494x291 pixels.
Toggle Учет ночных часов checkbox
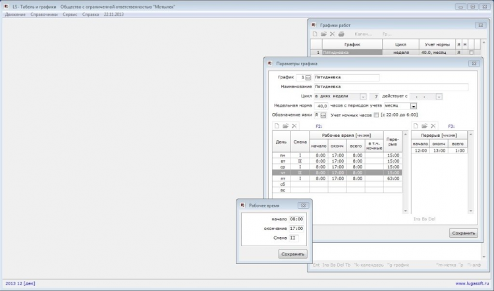pos(376,115)
